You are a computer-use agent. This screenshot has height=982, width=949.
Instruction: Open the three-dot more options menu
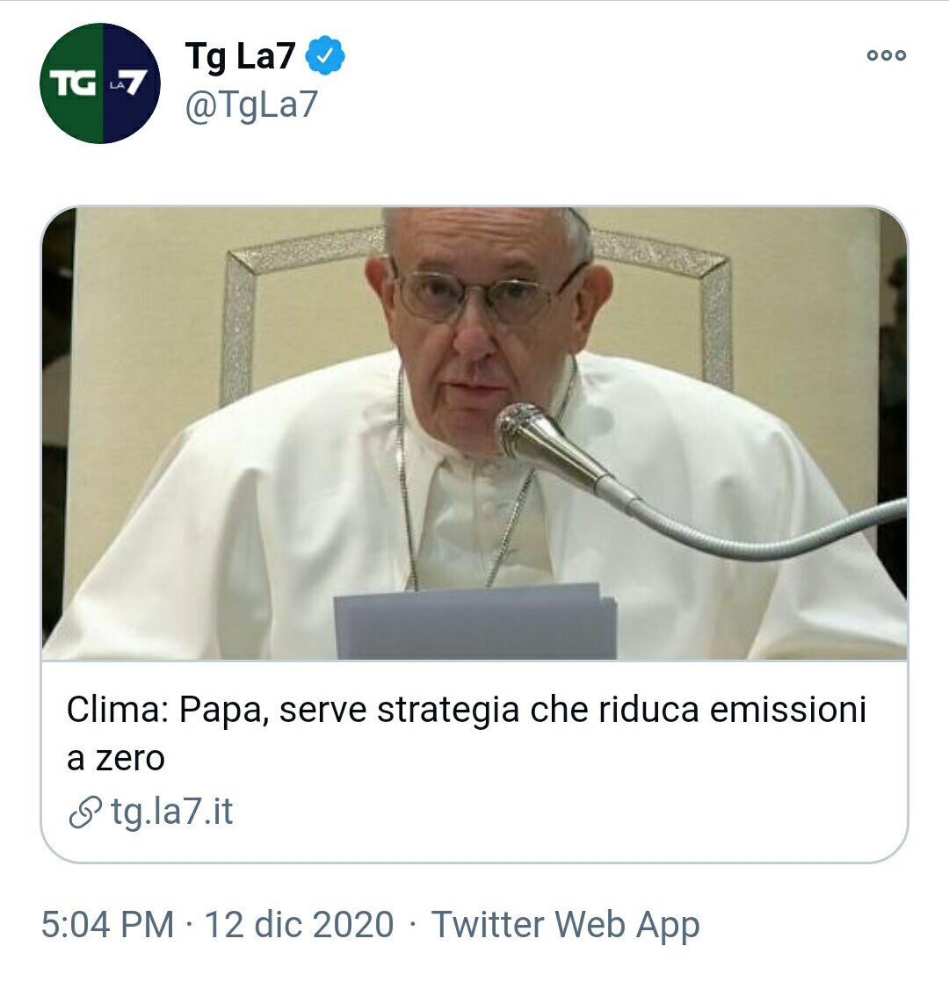click(886, 55)
